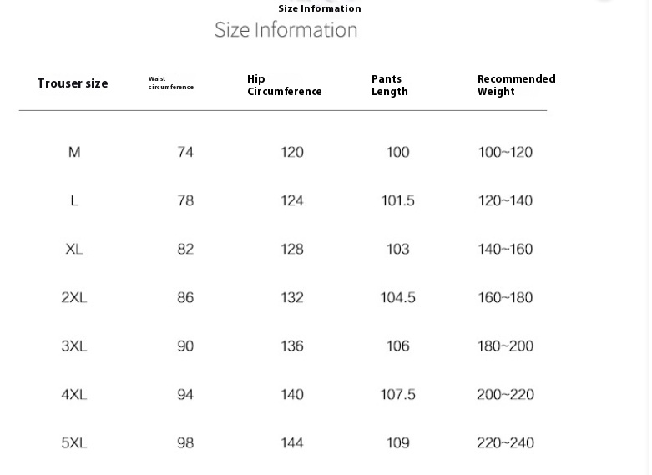Screen dimensions: 652x475
Task: Select recommended weight 100~120
Action: (505, 152)
